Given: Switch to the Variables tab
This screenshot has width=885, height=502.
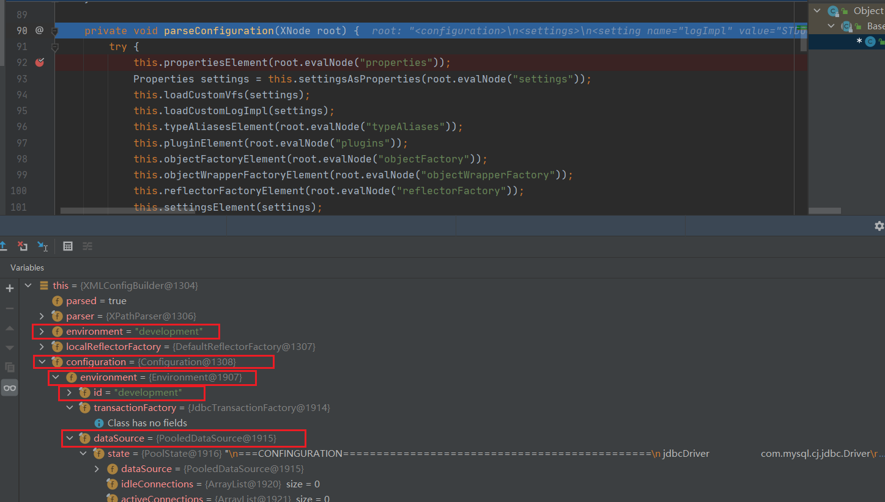Looking at the screenshot, I should coord(27,267).
